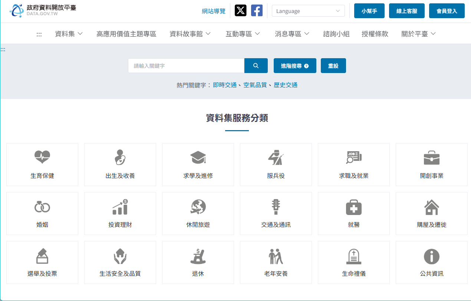Screen dimensions: 471x301
Task: Click the briefcase icon for 開創事業
Action: [432, 157]
